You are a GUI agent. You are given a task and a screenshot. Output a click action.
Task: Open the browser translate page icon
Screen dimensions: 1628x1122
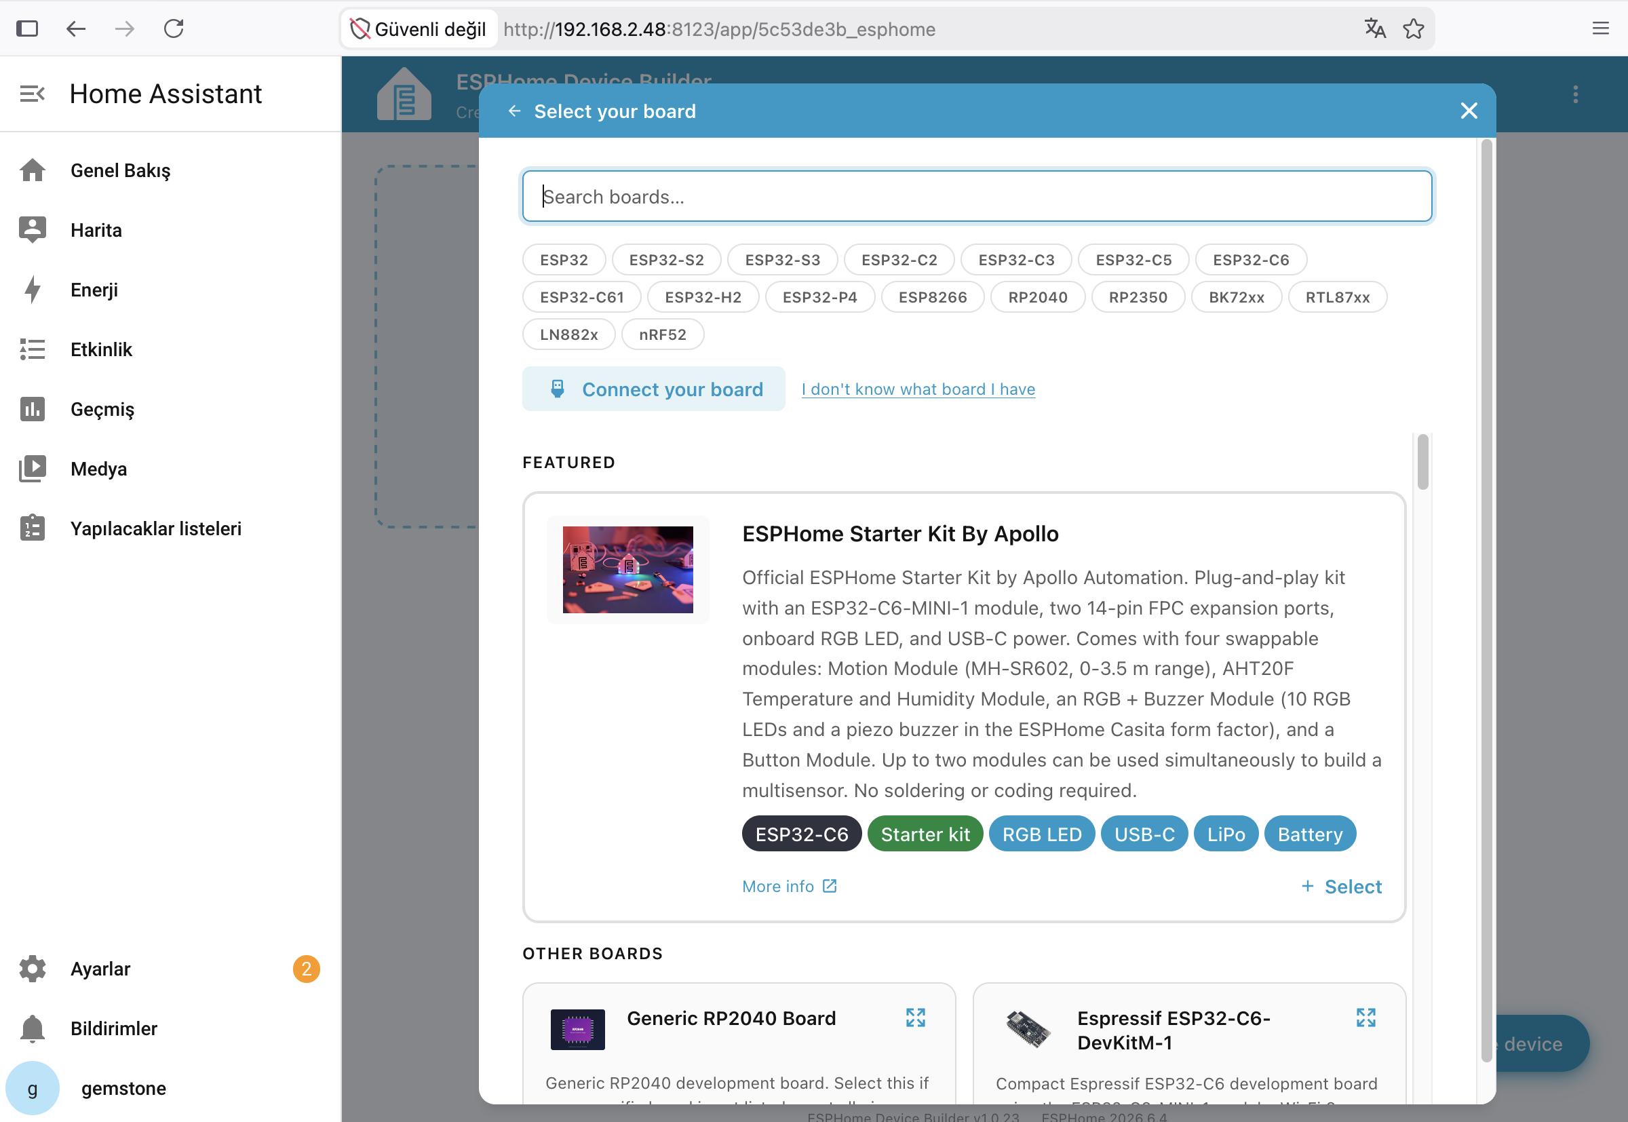coord(1375,28)
